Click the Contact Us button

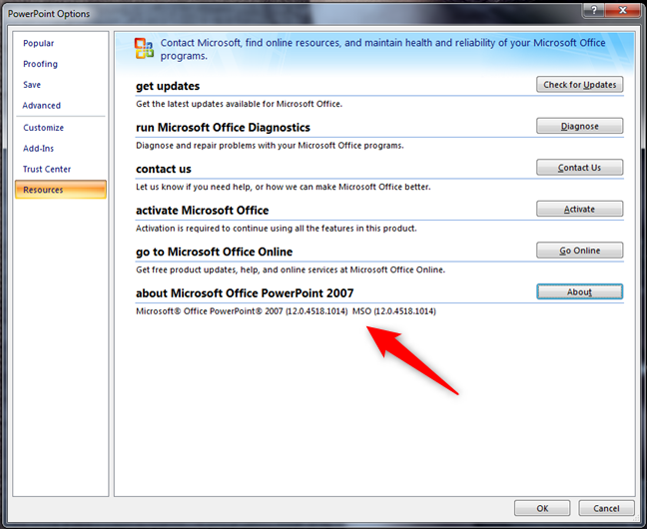pyautogui.click(x=580, y=168)
